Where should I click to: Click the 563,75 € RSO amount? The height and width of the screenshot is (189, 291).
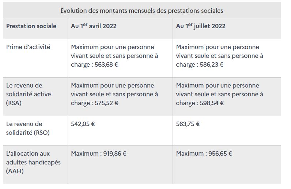[x=188, y=124]
